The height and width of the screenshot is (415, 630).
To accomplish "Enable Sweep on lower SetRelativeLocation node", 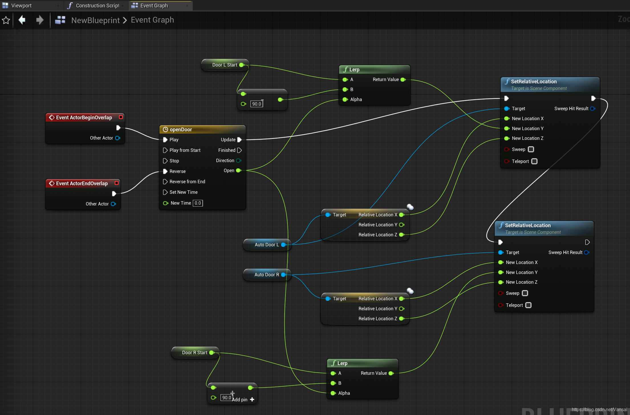I will click(x=525, y=293).
